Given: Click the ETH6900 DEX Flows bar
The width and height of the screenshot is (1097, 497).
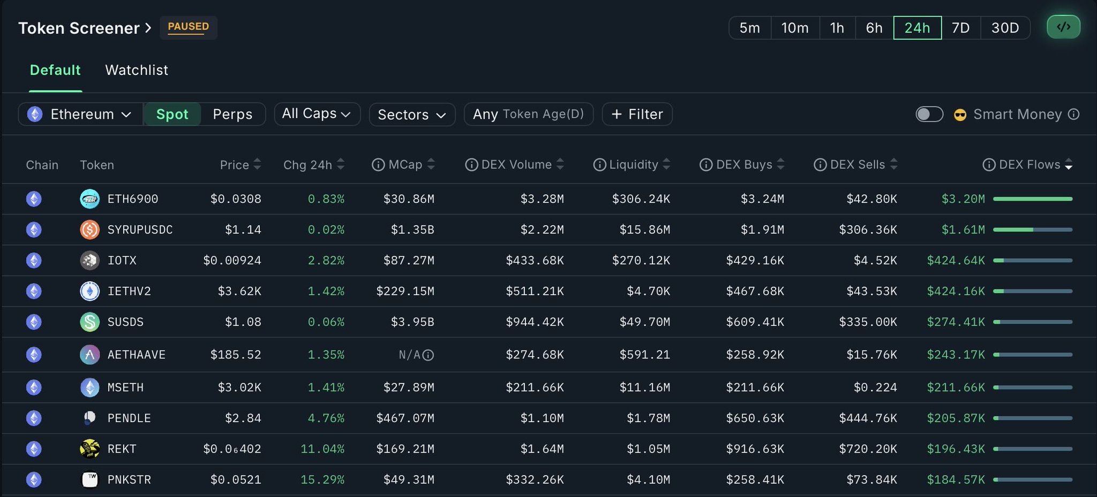Looking at the screenshot, I should pos(1032,199).
